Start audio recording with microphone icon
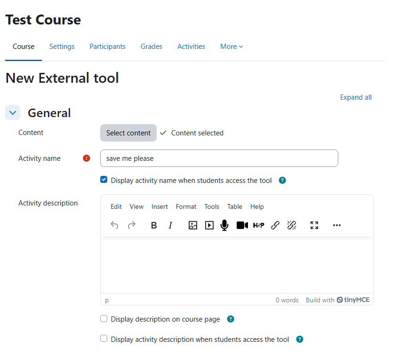Screen dimensions: 415x355 pyautogui.click(x=224, y=225)
